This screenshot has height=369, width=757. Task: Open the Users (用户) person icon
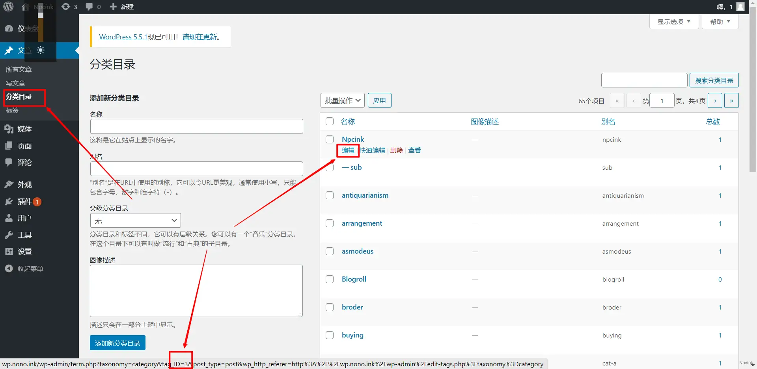(x=9, y=218)
